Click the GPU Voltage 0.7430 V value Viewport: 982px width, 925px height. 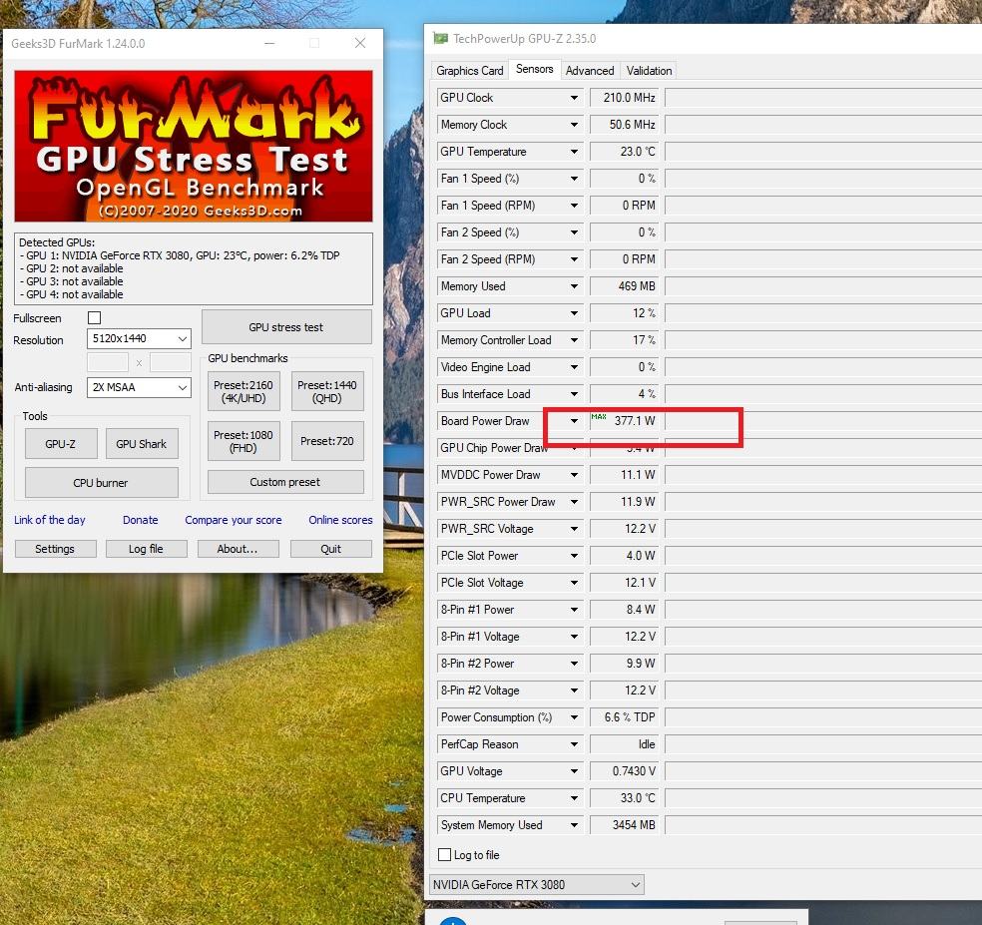(625, 771)
